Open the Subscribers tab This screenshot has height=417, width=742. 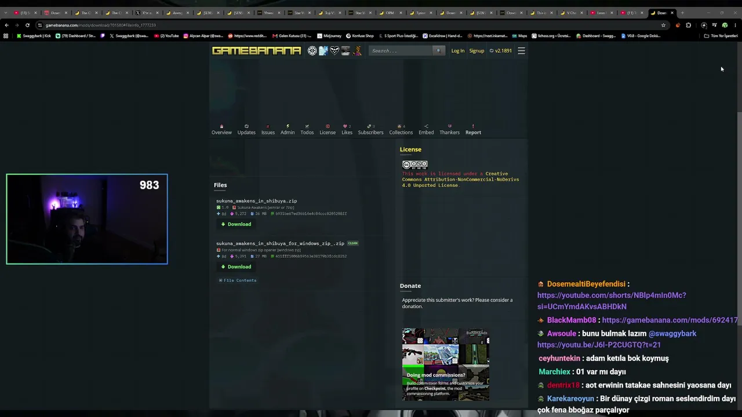pos(370,130)
